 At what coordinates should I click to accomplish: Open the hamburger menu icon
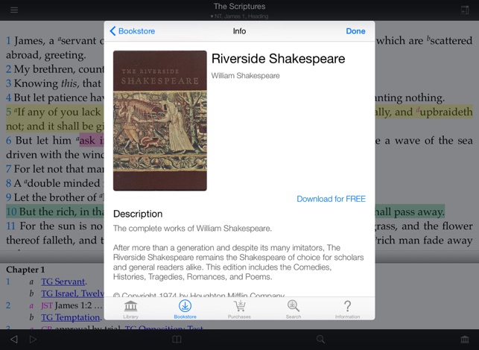click(14, 10)
